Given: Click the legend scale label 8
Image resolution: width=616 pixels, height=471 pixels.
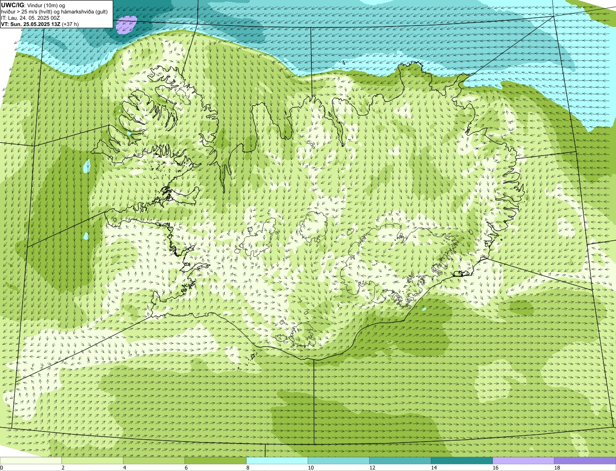Looking at the screenshot, I should click(x=248, y=468).
